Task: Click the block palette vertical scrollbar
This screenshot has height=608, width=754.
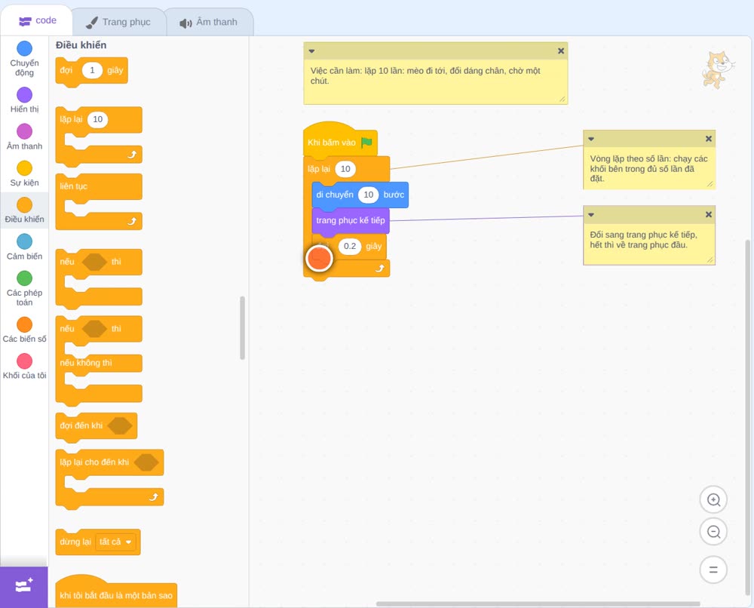Action: coord(242,328)
